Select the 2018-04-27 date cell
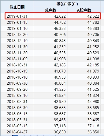 coord(17,132)
